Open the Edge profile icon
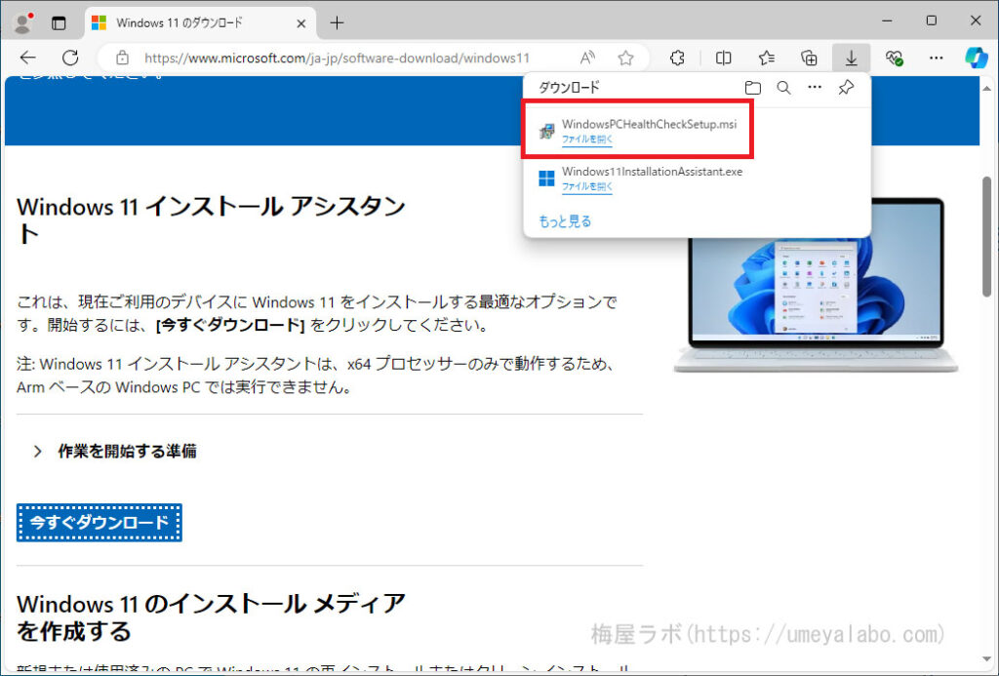 tap(23, 23)
